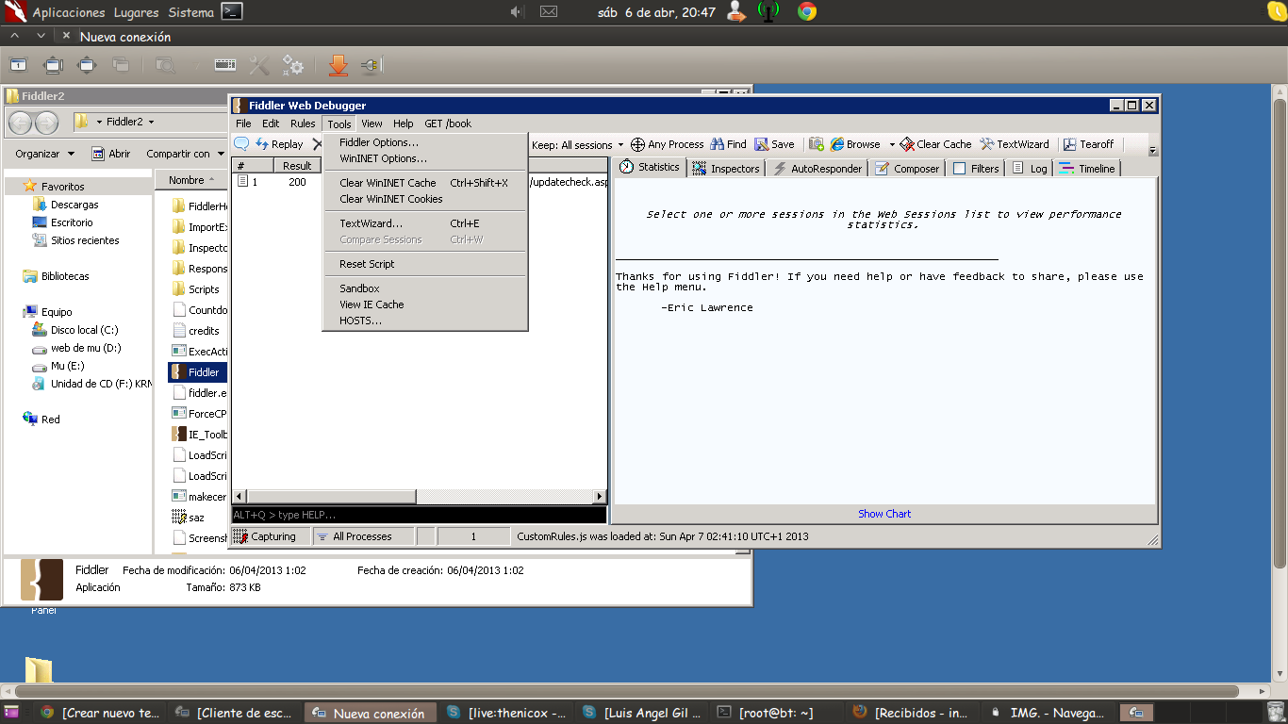Expand the Fiddler toolbar overflow arrow
The image size is (1288, 724).
(x=1152, y=149)
